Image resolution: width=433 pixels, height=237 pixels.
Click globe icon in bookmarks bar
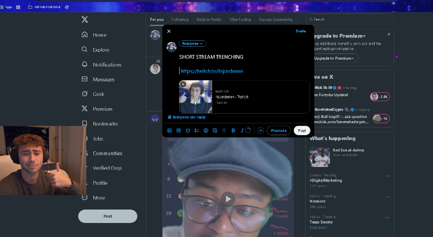click(x=66, y=7)
